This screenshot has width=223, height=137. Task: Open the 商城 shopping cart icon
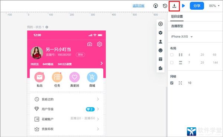coord(92,77)
